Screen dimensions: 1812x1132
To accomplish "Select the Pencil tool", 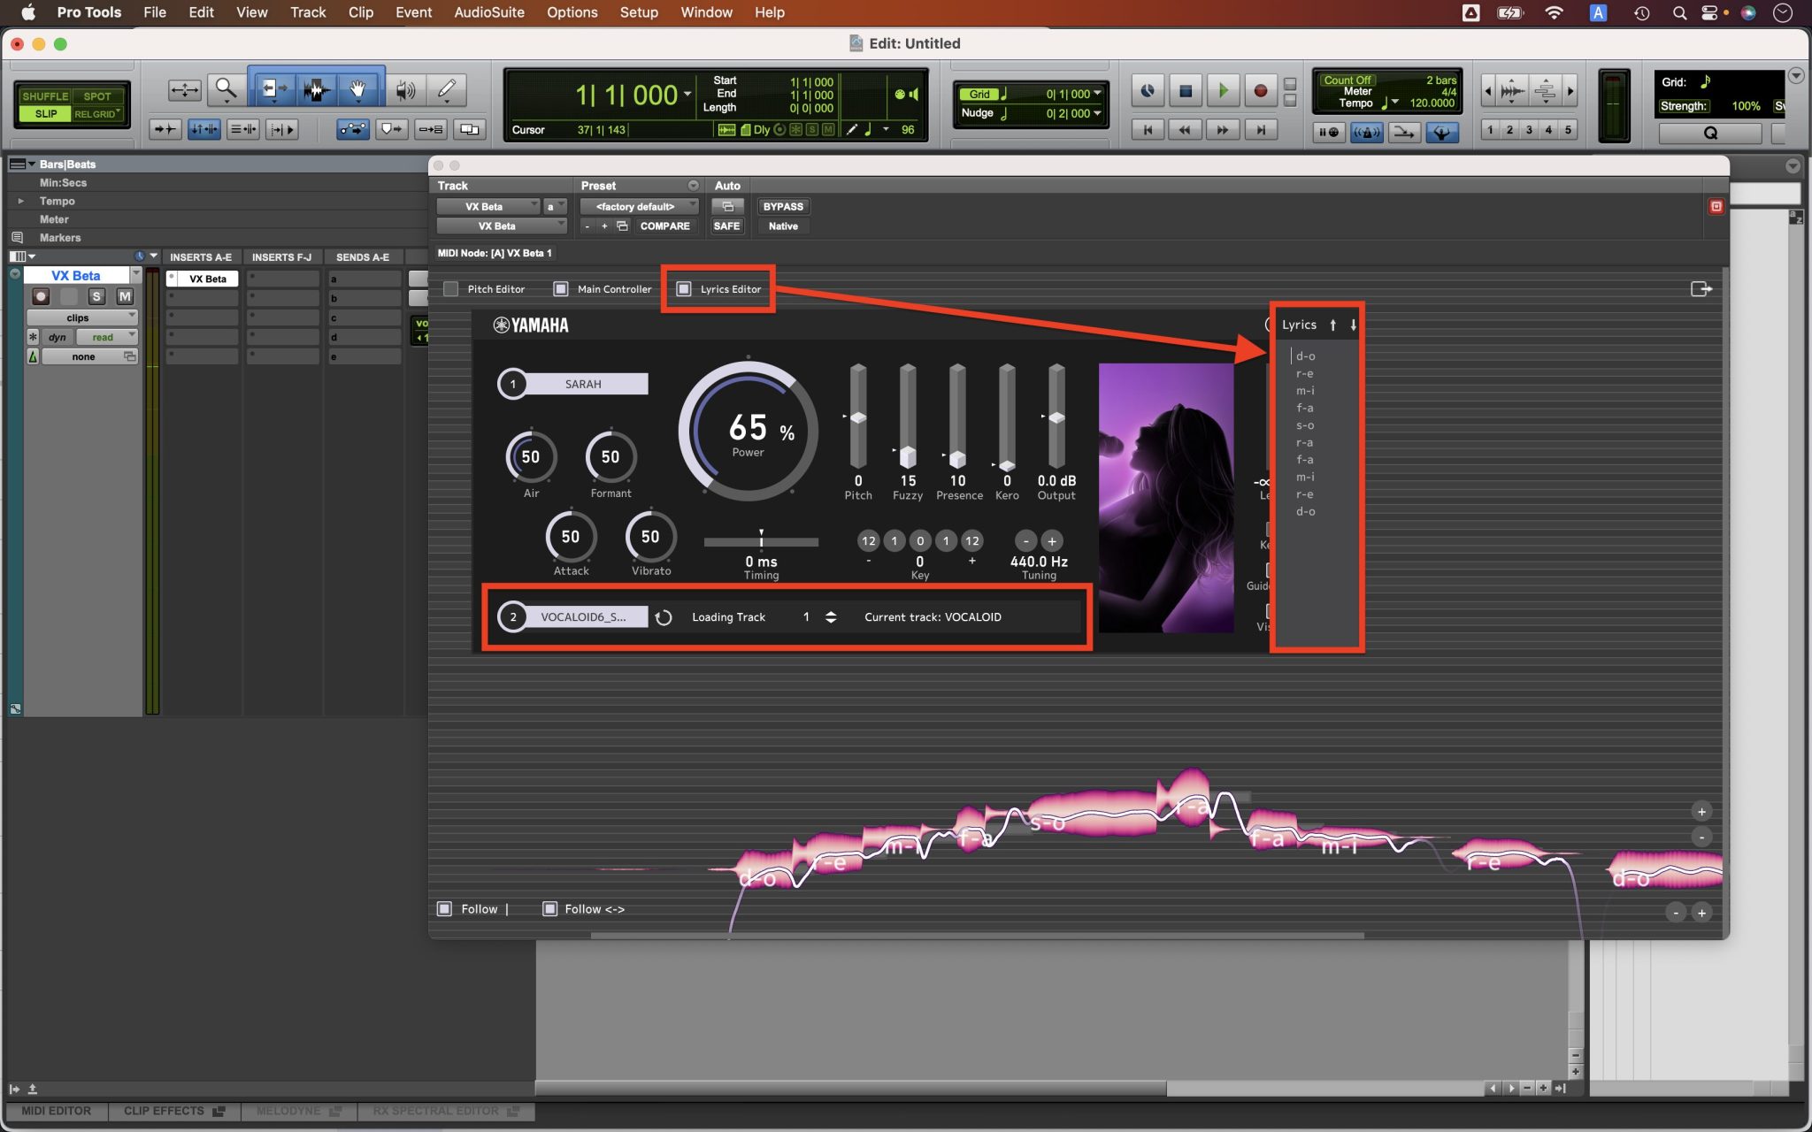I will tap(447, 88).
